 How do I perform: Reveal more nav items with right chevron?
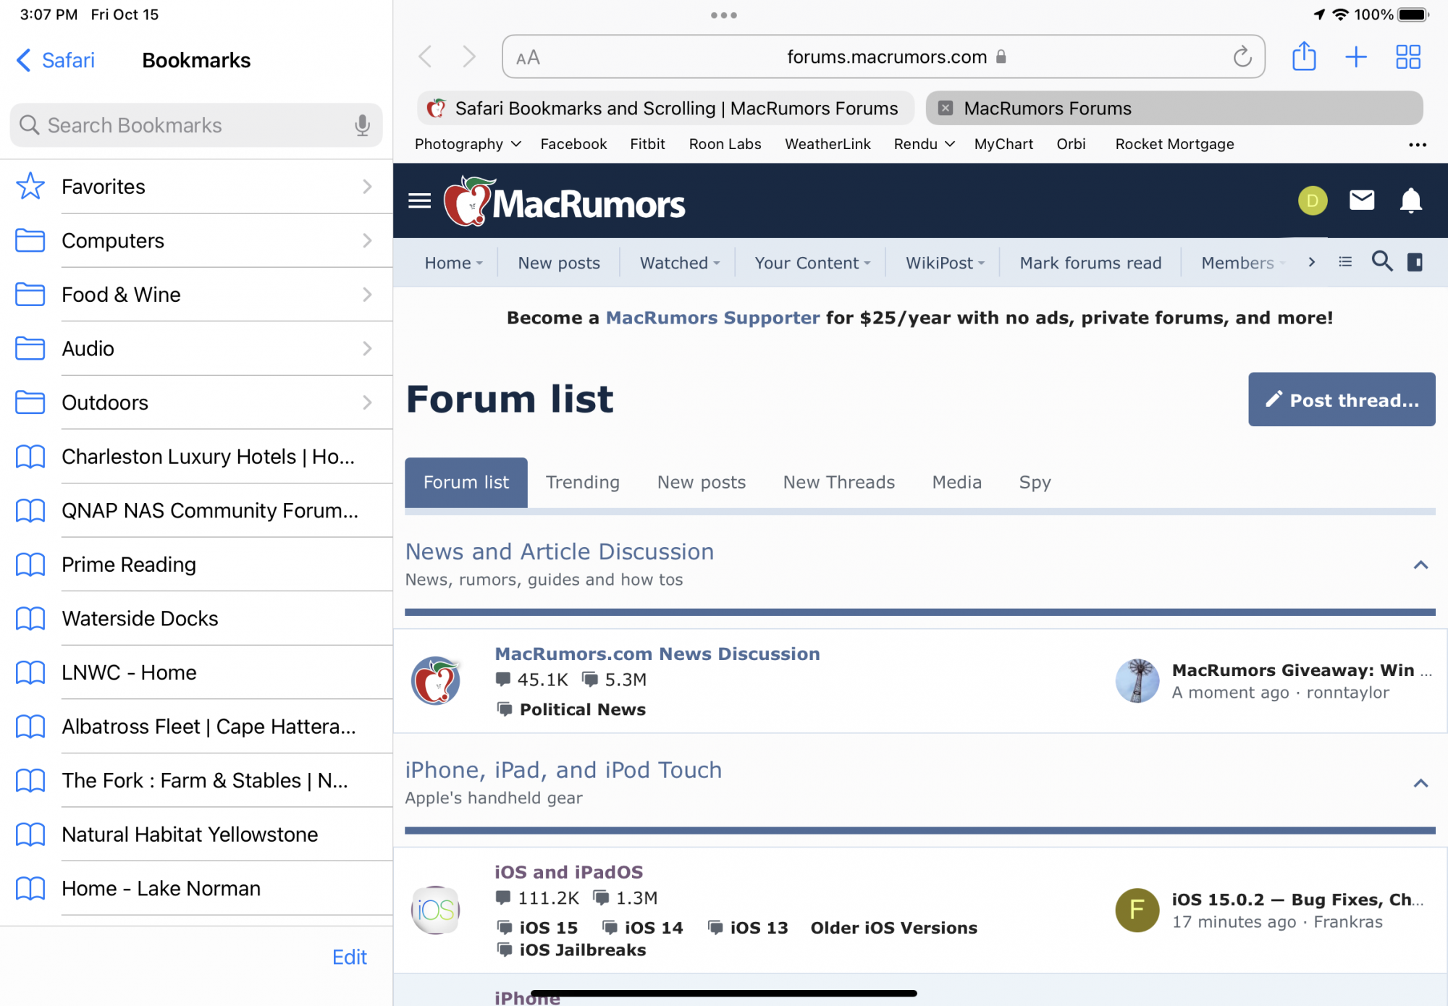coord(1311,262)
